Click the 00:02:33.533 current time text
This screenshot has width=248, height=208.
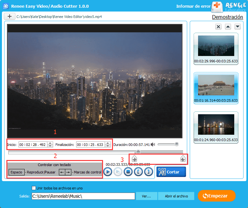pyautogui.click(x=116, y=164)
